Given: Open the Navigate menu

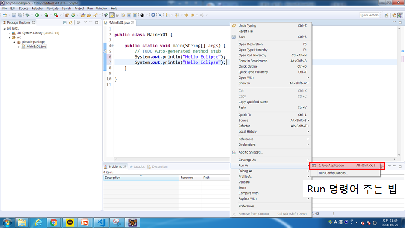Looking at the screenshot, I should [52, 9].
